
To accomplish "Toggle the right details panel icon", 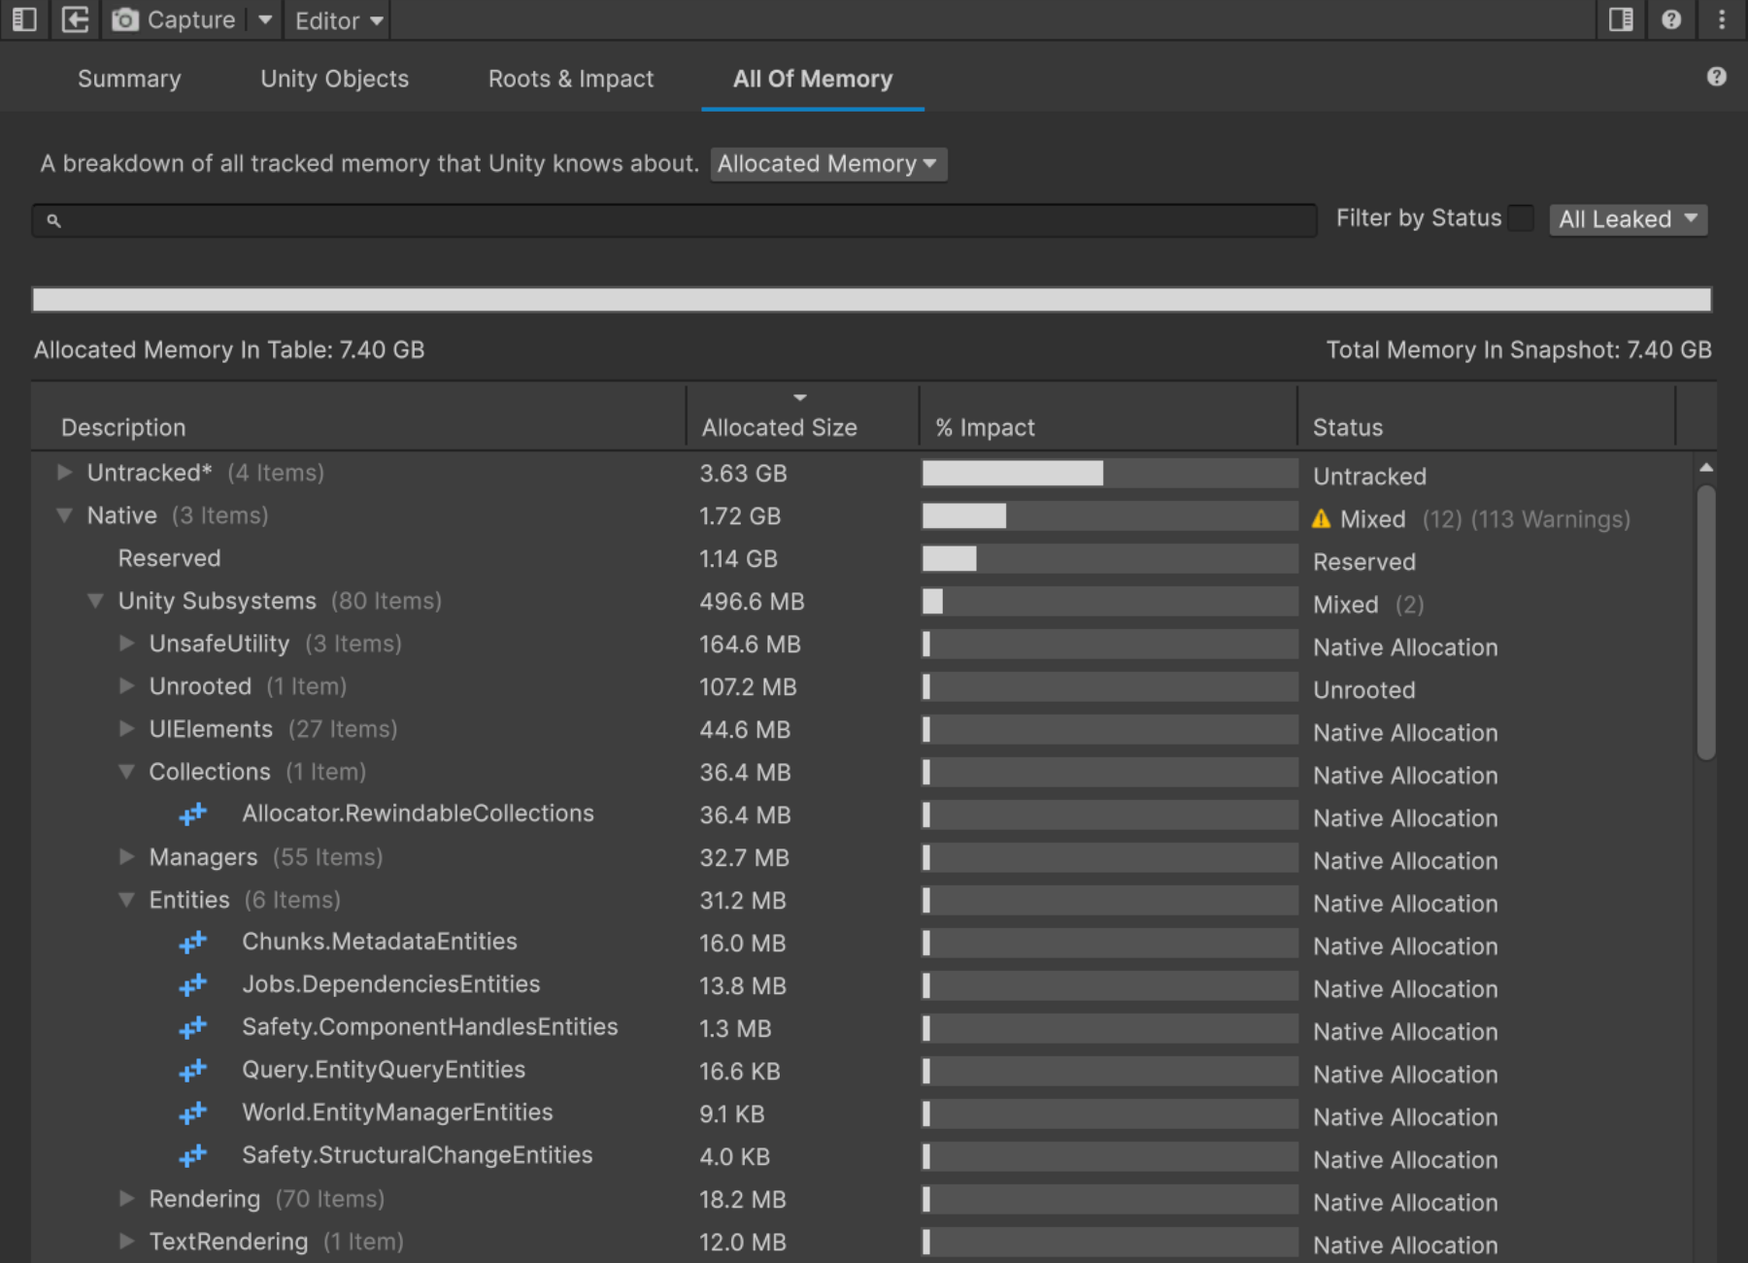I will (1621, 19).
